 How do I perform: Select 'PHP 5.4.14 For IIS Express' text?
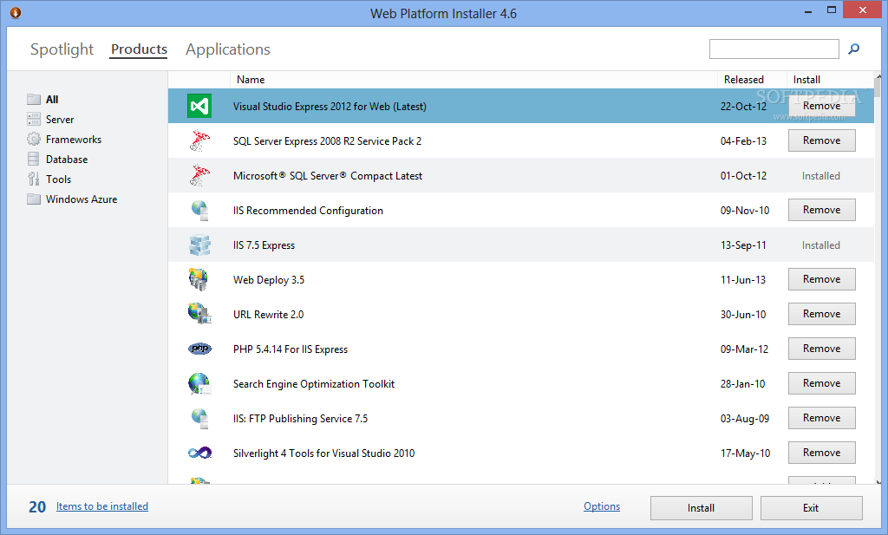point(291,349)
